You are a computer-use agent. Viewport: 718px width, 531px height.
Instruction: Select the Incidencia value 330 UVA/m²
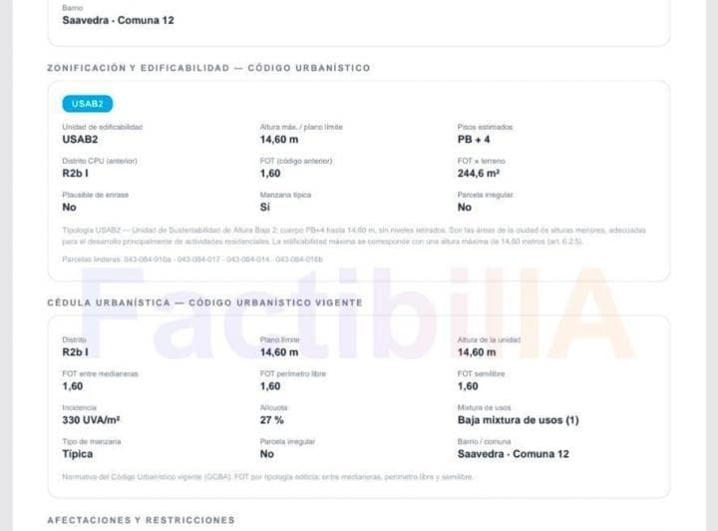91,420
